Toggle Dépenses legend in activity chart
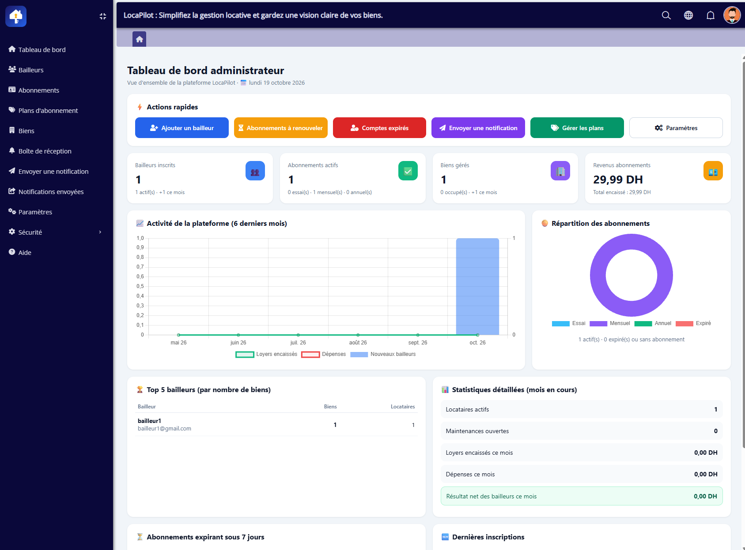 point(324,354)
